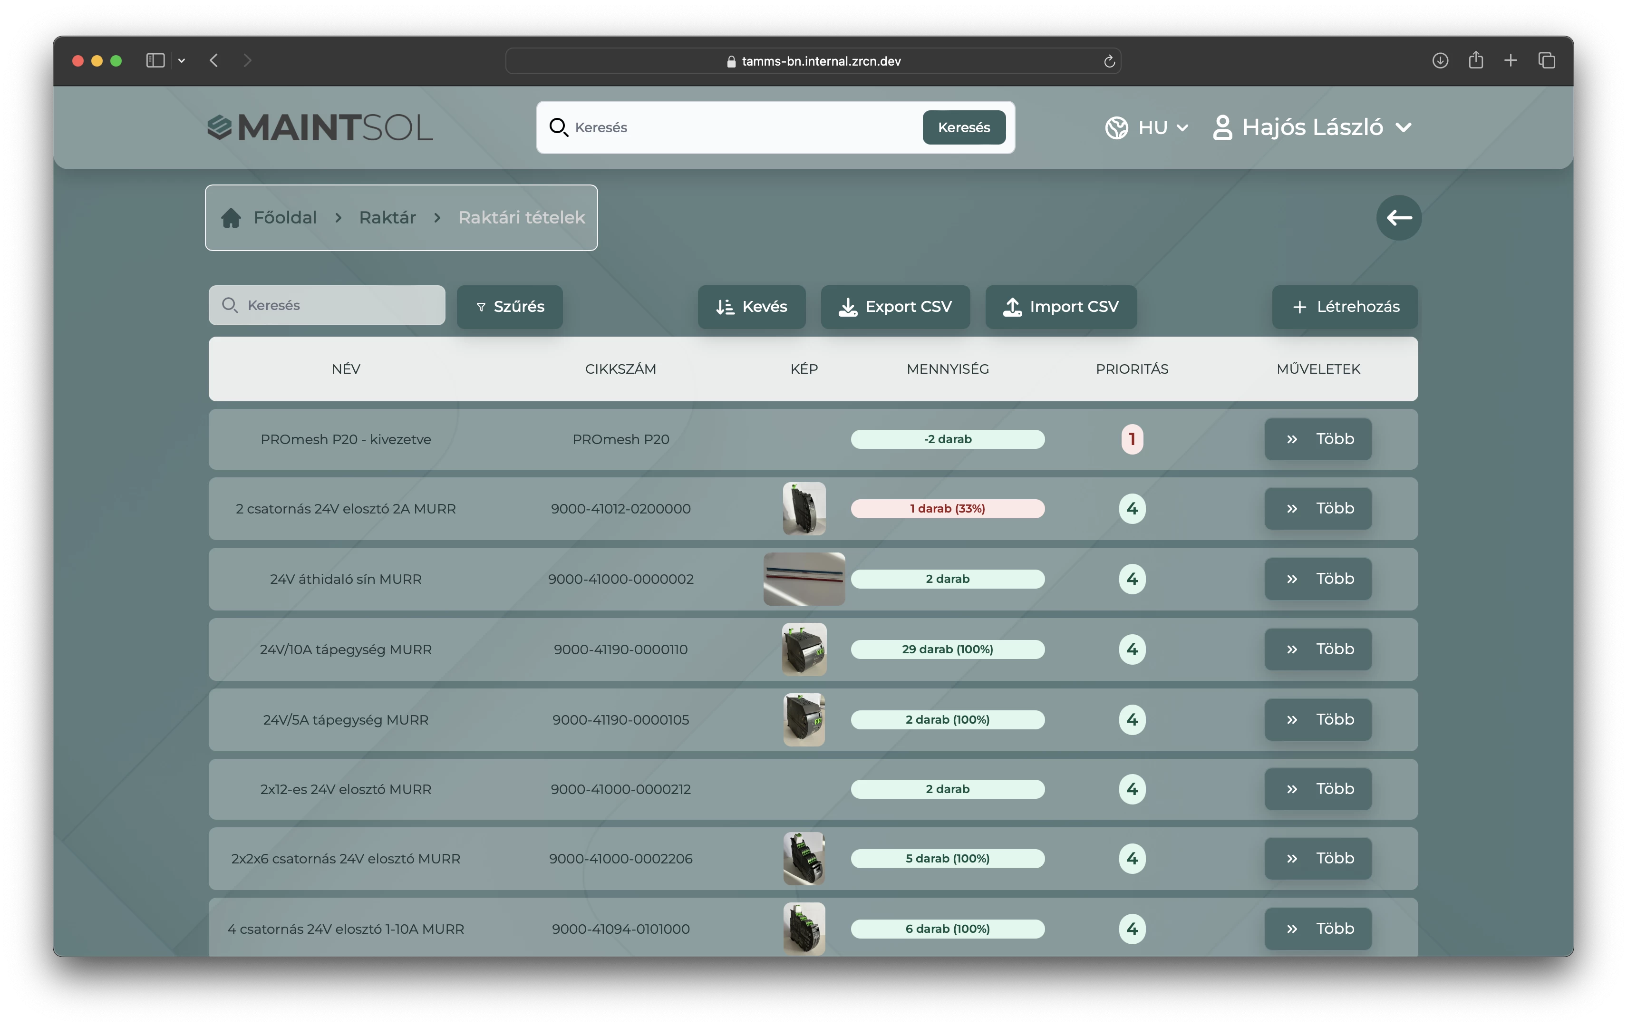This screenshot has height=1027, width=1627.
Task: Reload page with the refresh icon
Action: (x=1109, y=61)
